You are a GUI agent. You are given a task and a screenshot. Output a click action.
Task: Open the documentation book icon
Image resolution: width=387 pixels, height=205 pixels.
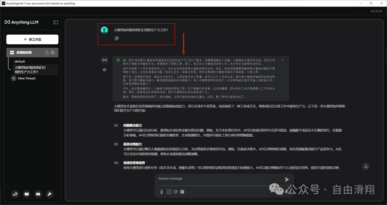(27, 194)
